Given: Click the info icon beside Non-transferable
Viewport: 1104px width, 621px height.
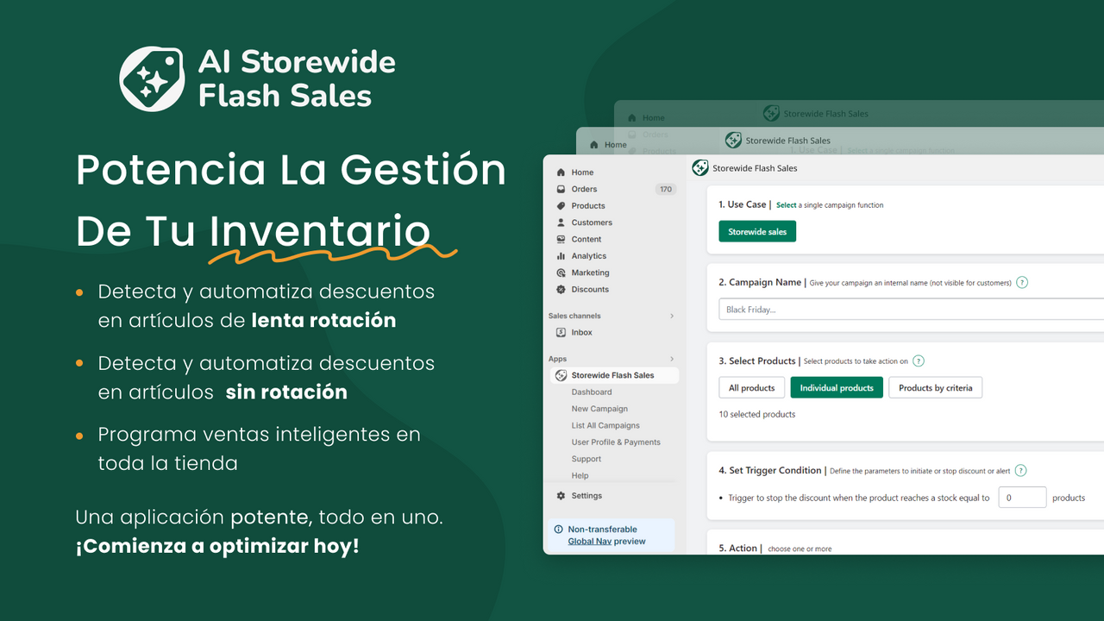Looking at the screenshot, I should (559, 530).
